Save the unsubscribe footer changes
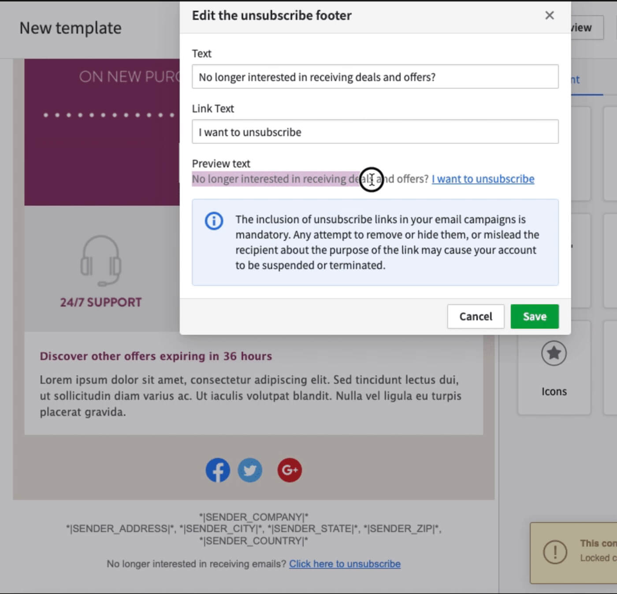Screen dimensions: 617x594 534,316
